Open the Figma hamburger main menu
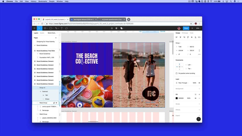This screenshot has width=242, height=136. (x=34, y=28)
